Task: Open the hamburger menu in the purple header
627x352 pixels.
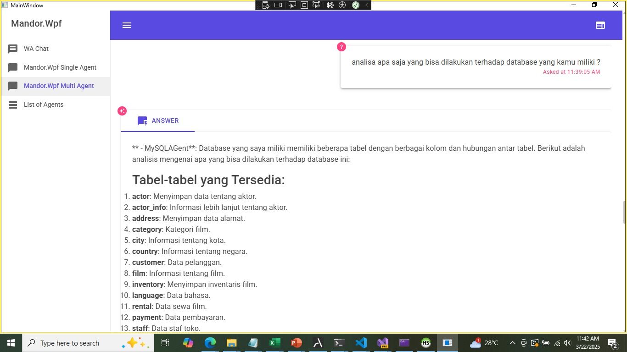Action: point(127,25)
